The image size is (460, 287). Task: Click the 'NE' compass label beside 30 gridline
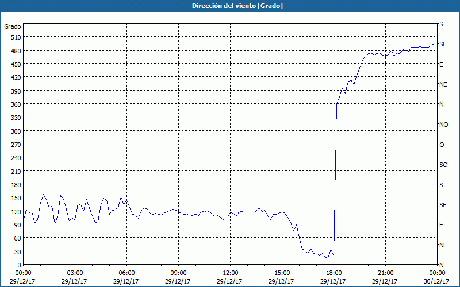point(443,246)
